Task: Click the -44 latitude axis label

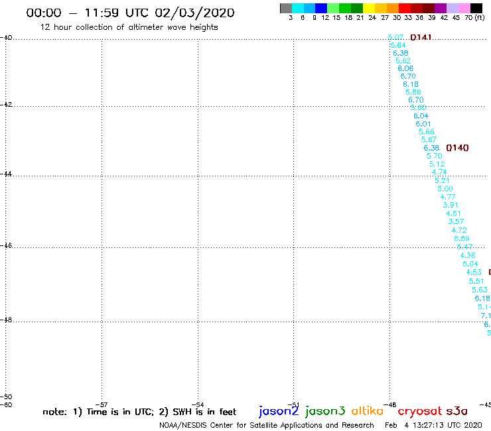Action: (x=6, y=174)
